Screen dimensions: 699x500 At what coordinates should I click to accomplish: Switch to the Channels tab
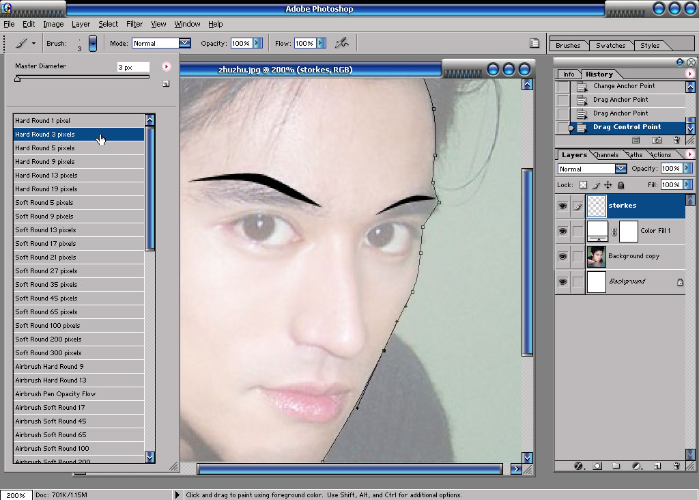[606, 155]
